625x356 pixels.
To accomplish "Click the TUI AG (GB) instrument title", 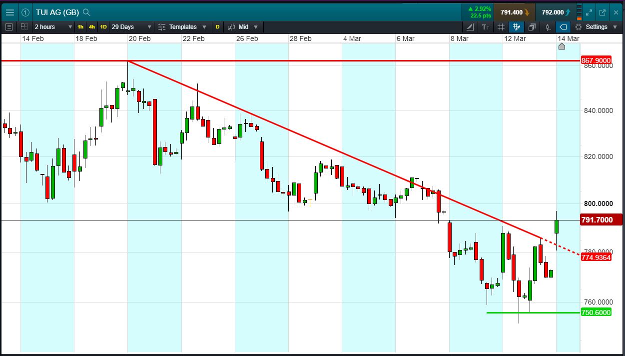I will 57,12.
